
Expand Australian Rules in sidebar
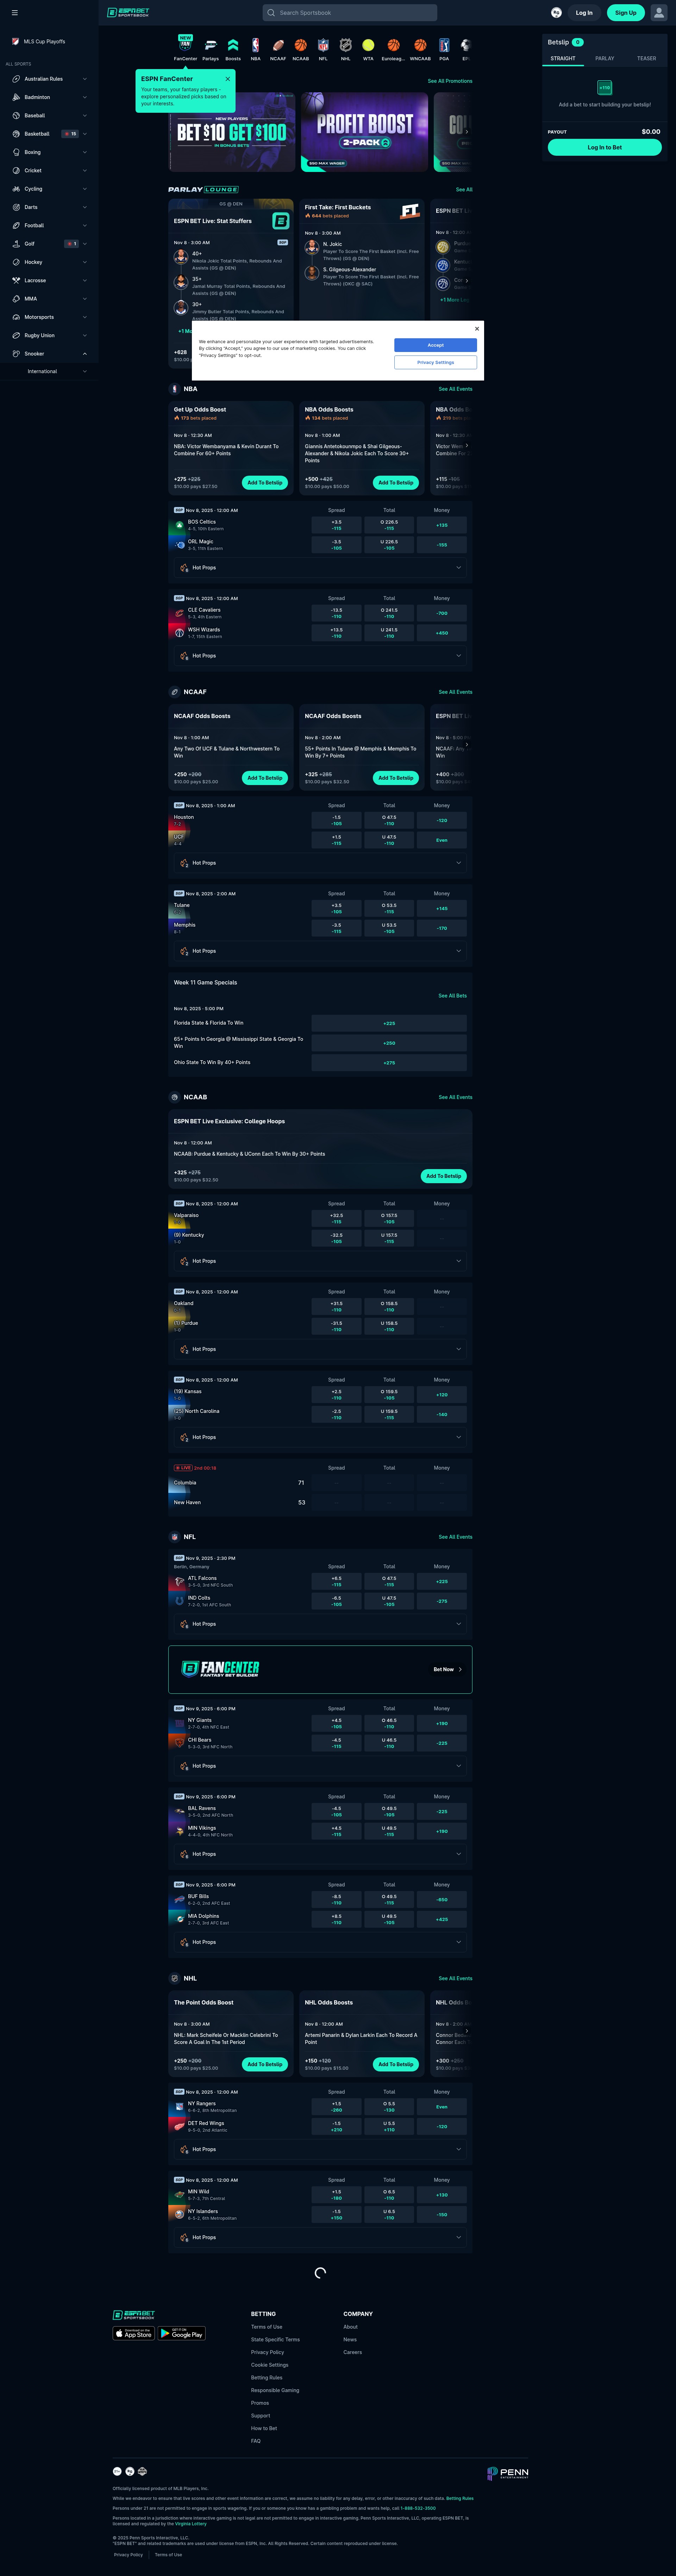click(x=49, y=79)
